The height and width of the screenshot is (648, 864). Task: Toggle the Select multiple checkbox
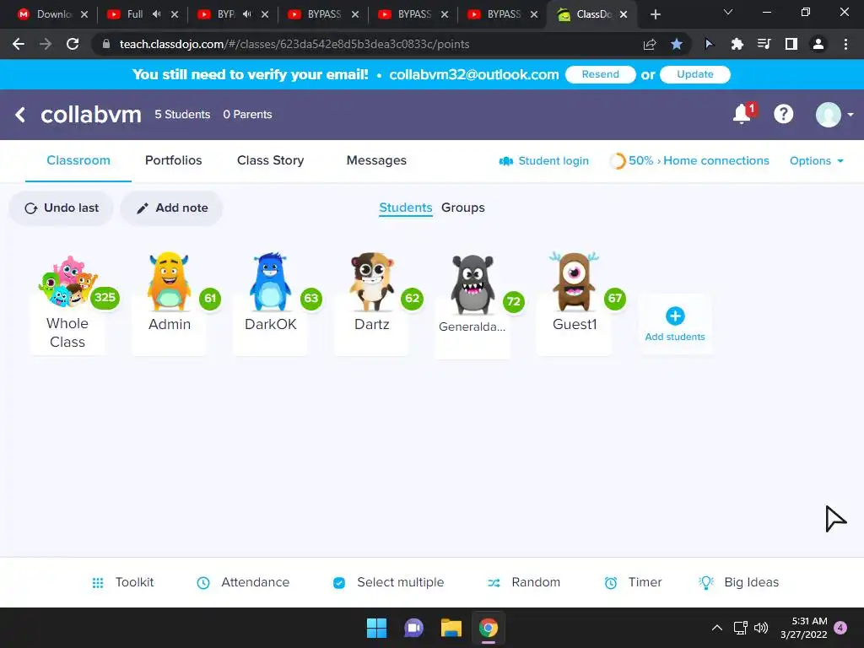(x=339, y=582)
